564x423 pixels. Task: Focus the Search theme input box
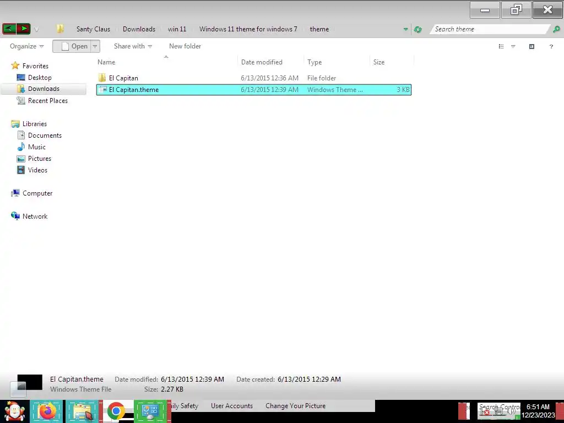tap(489, 29)
